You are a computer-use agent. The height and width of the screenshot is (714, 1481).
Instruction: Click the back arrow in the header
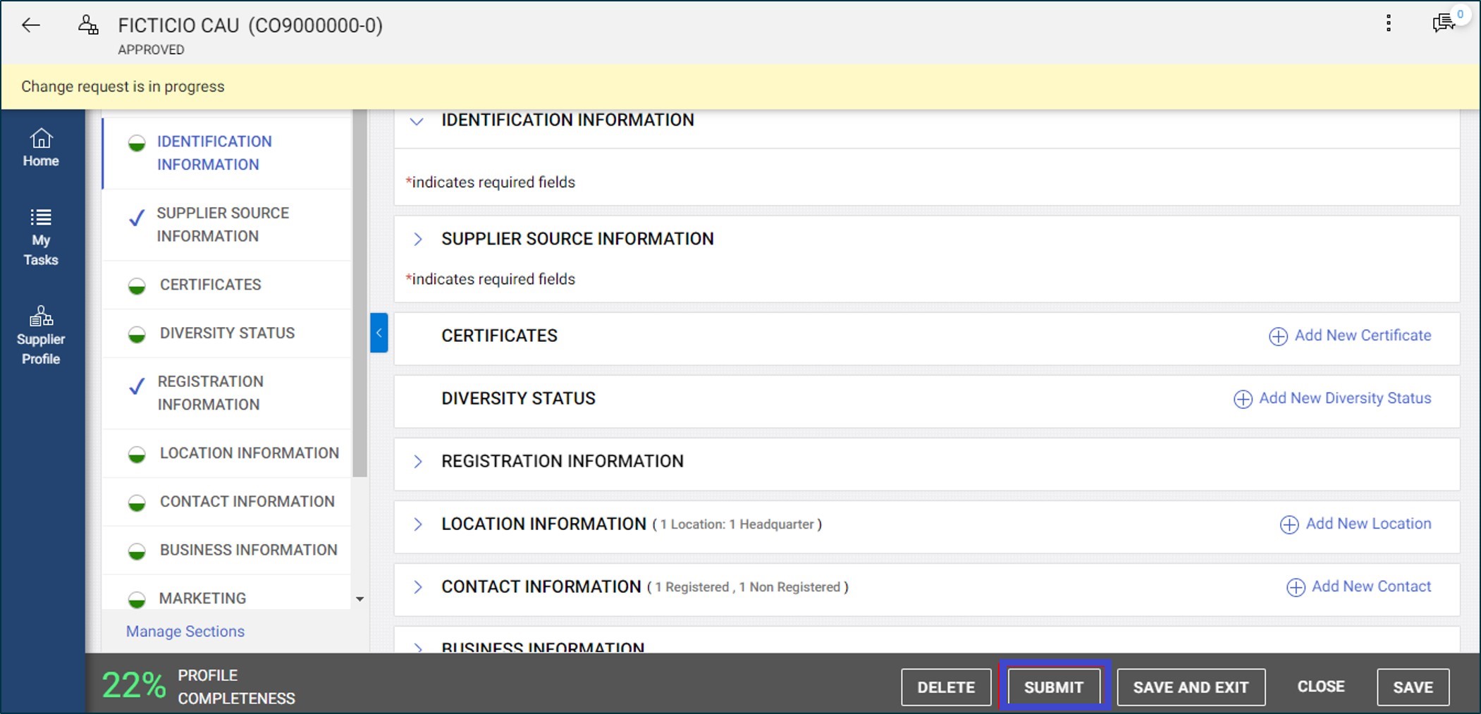[x=30, y=25]
